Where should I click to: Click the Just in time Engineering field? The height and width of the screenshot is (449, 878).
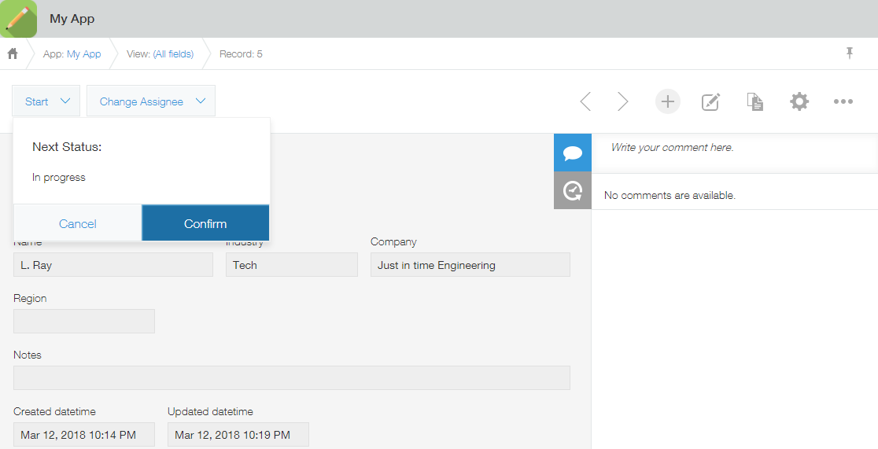[470, 265]
